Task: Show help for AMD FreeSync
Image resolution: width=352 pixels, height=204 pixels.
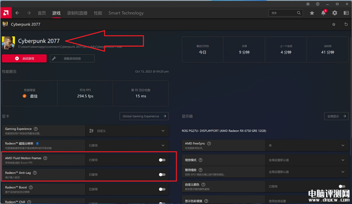Action: pos(209,144)
